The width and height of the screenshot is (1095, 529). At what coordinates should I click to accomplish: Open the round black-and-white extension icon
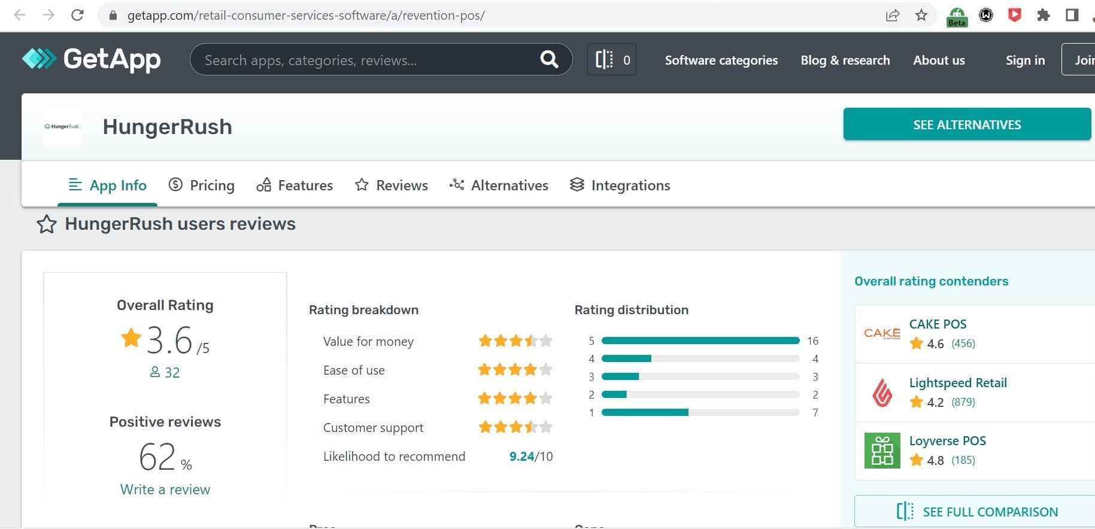pos(986,15)
